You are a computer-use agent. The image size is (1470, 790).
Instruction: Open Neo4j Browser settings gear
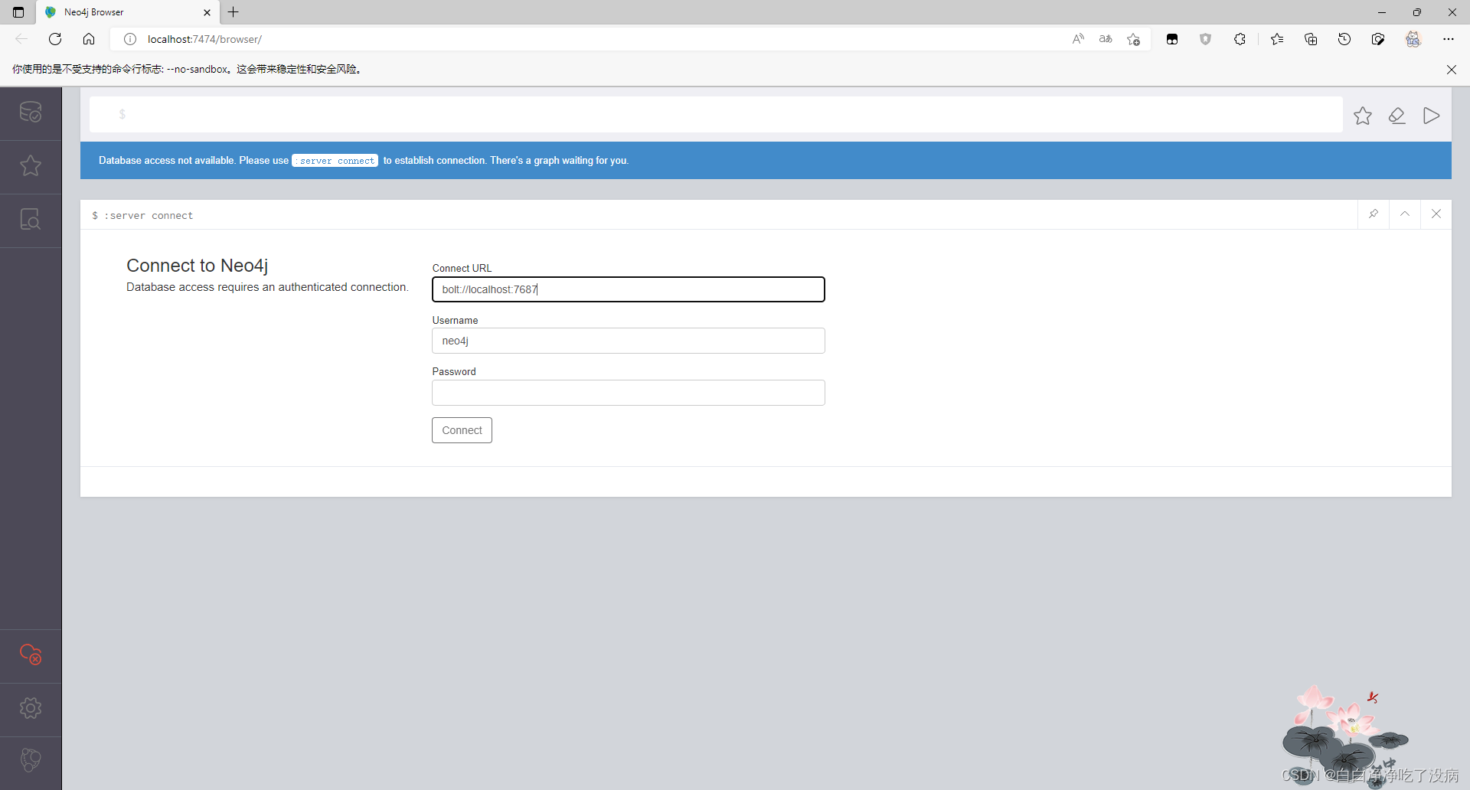click(31, 708)
